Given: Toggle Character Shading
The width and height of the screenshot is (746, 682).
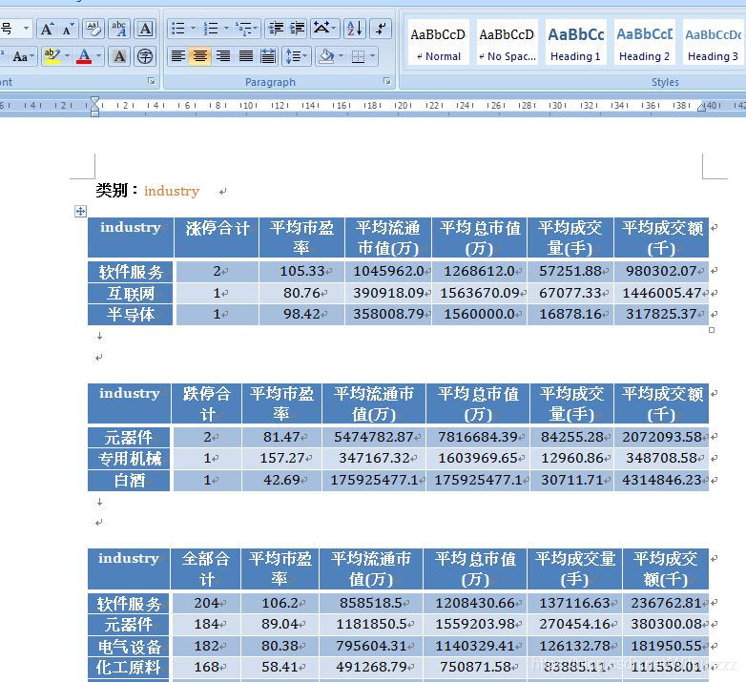Looking at the screenshot, I should [x=119, y=56].
